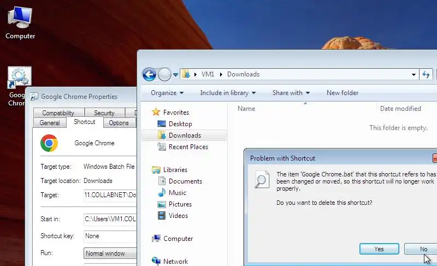Select Network in navigation pane
Viewport: 437px width, 266px height.
175,262
